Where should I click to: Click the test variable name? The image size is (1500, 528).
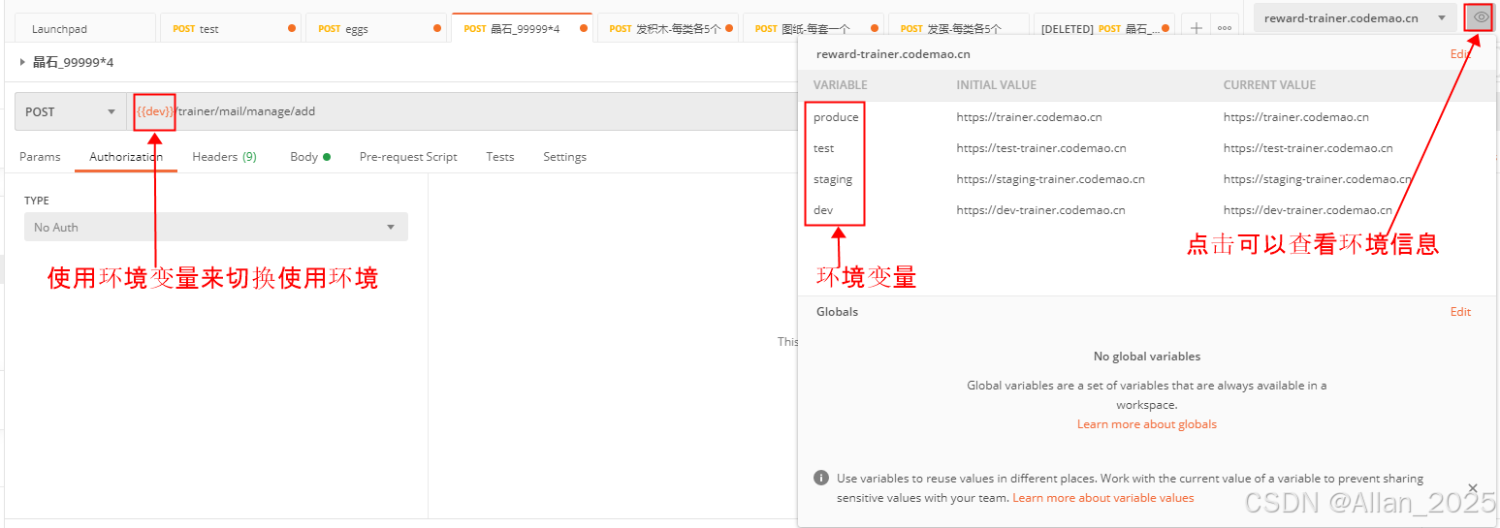click(823, 148)
